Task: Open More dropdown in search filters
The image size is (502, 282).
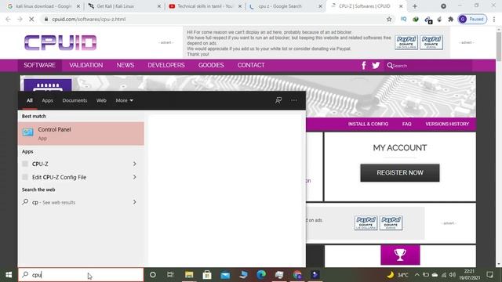Action: pos(124,100)
